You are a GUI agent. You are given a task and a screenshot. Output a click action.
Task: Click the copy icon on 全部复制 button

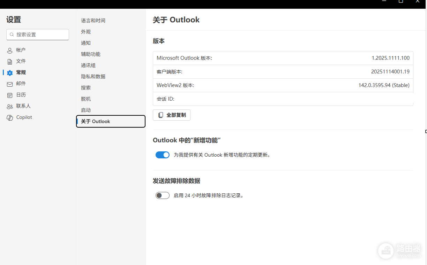(161, 115)
